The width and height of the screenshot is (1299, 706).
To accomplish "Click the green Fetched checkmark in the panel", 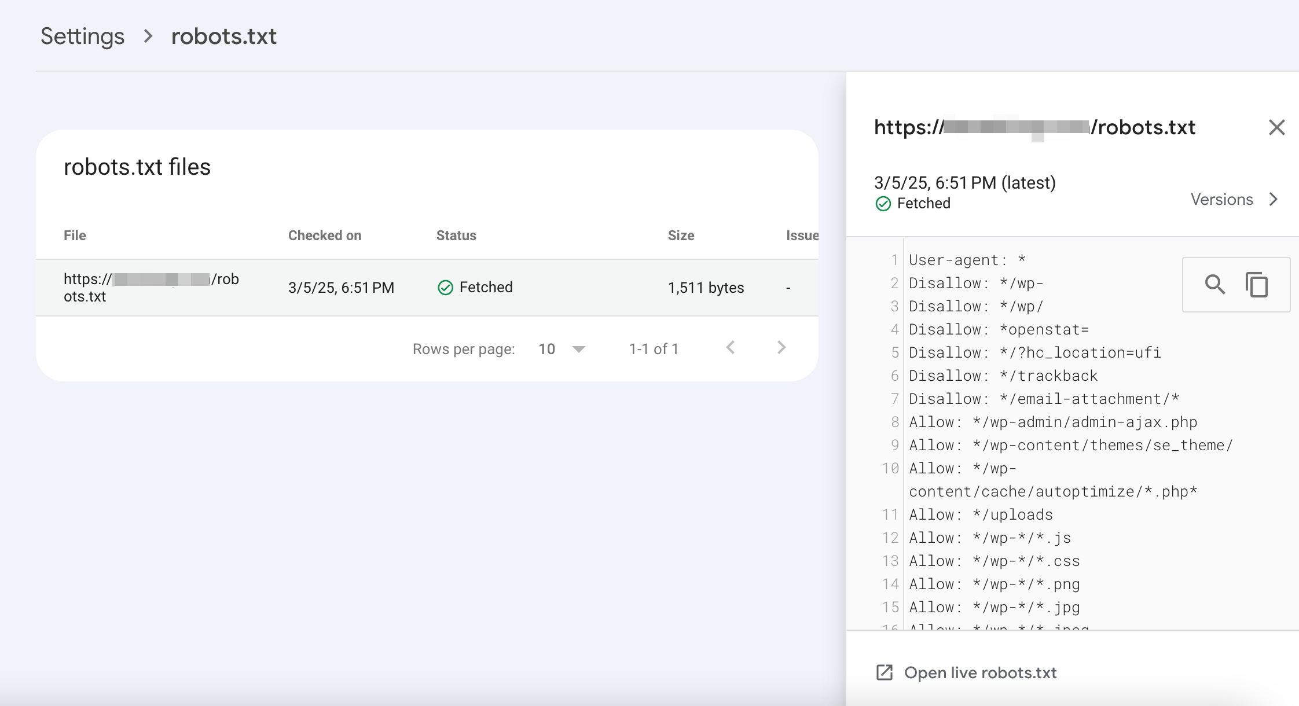I will click(x=883, y=203).
